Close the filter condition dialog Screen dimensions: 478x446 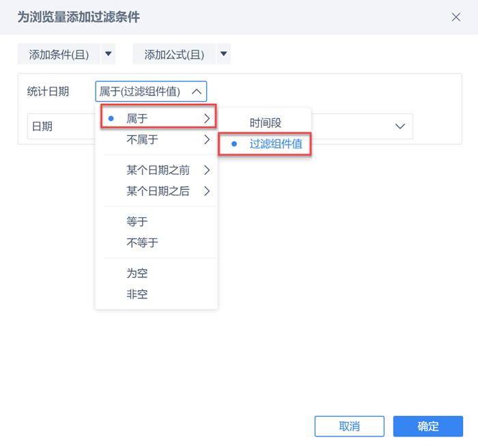click(456, 17)
